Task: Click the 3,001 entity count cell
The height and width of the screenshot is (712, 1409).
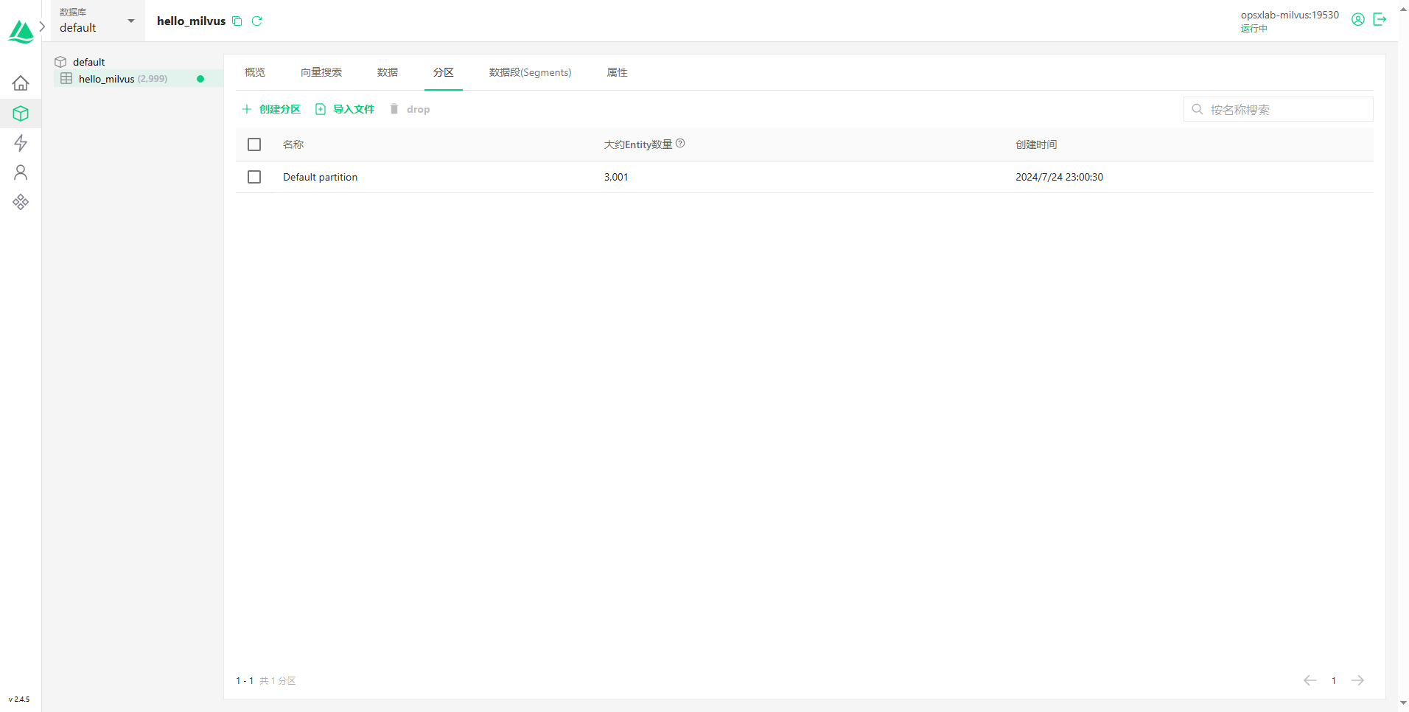Action: [616, 177]
